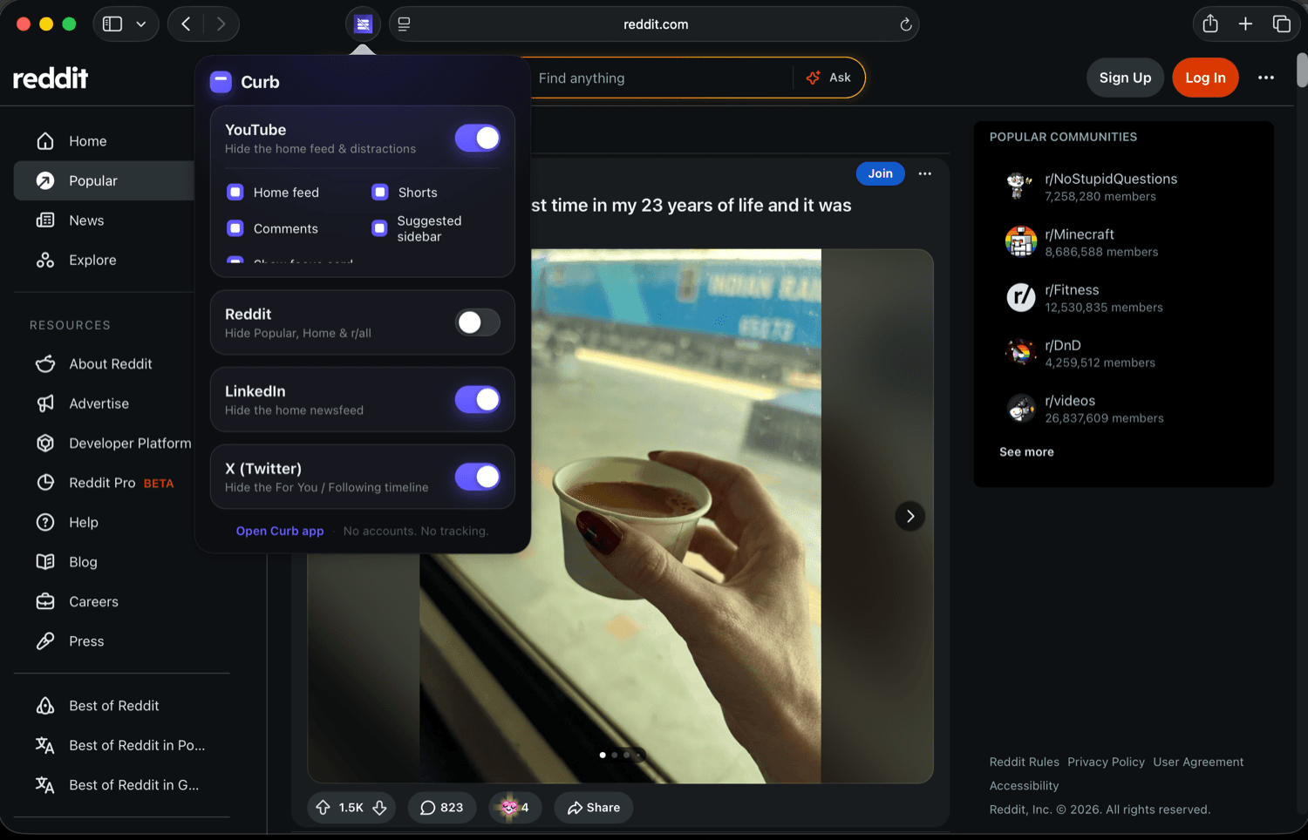Upvote the post
Viewport: 1308px width, 840px height.
[x=324, y=808]
